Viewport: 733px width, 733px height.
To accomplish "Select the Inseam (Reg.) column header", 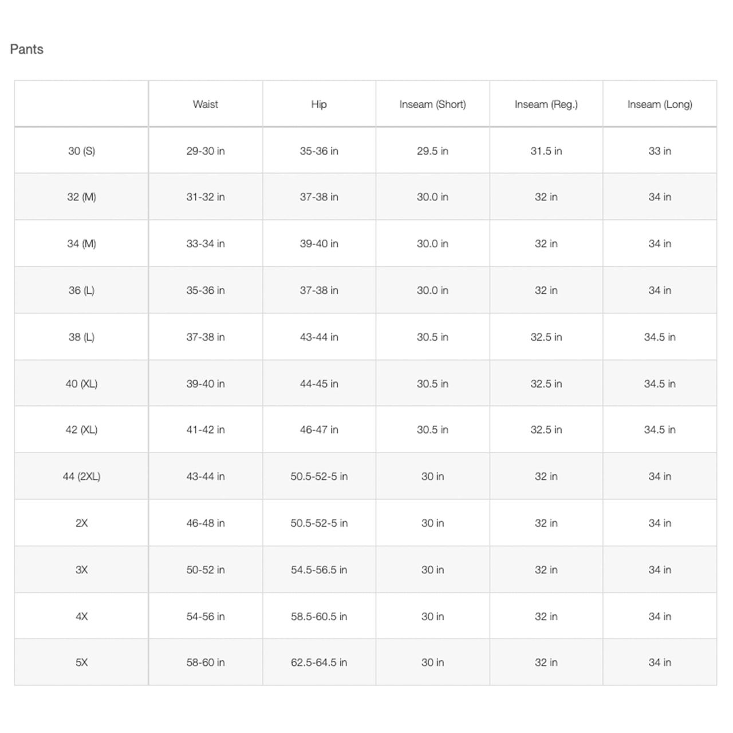I will pyautogui.click(x=546, y=104).
